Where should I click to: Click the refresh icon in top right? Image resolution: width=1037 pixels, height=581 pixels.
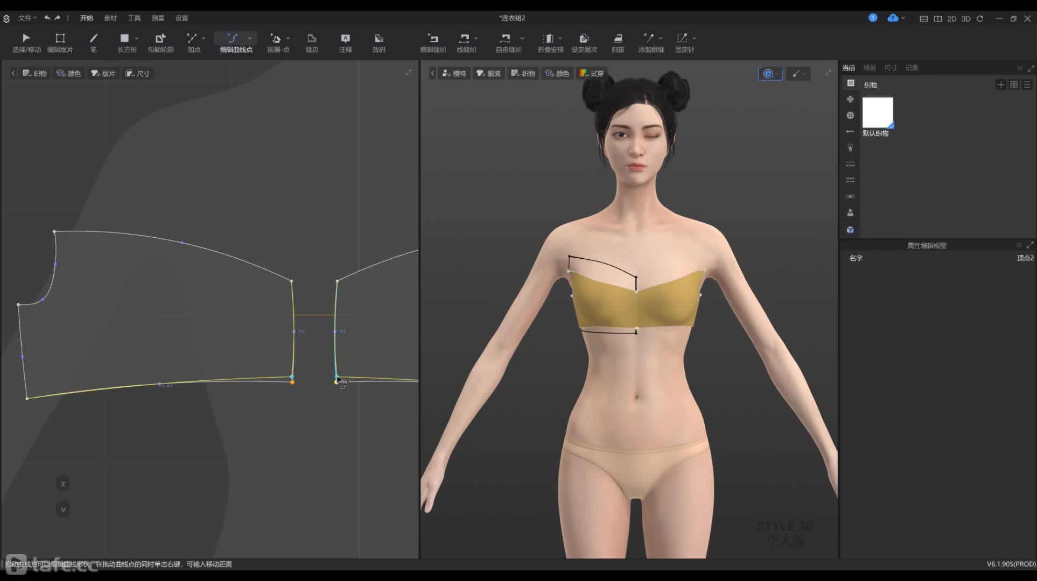tap(980, 18)
